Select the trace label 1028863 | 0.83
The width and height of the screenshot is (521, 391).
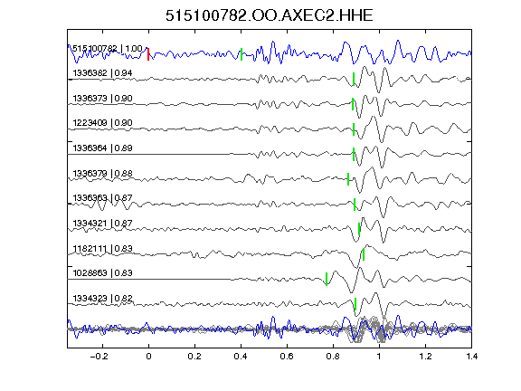tap(103, 273)
